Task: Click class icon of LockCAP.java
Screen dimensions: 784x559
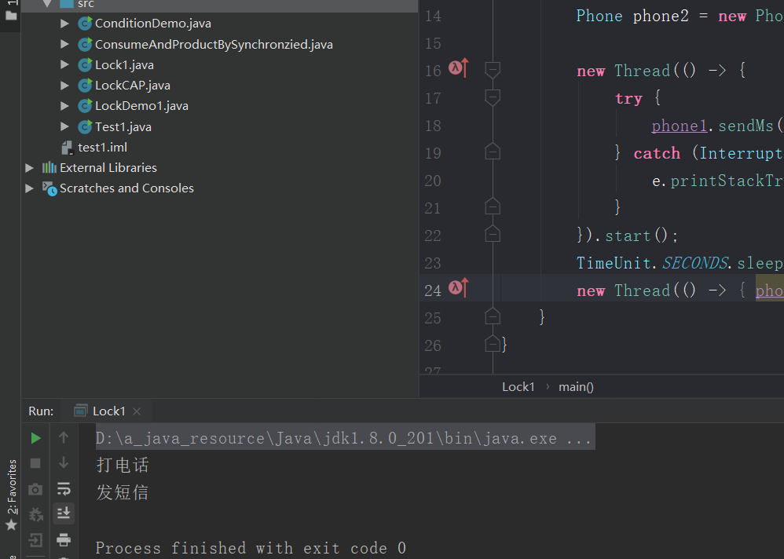Action: coord(85,86)
